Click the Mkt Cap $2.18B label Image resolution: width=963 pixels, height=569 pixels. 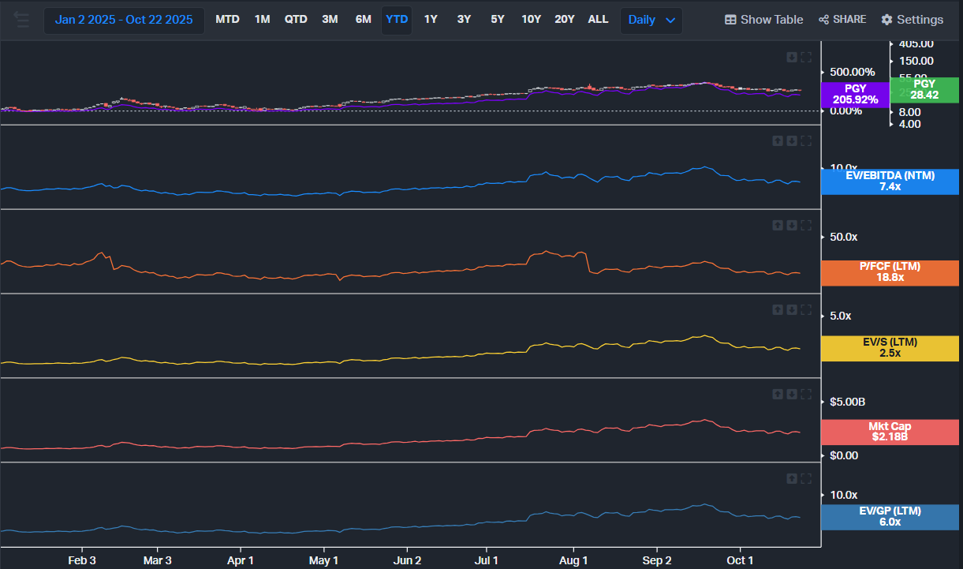coord(890,432)
